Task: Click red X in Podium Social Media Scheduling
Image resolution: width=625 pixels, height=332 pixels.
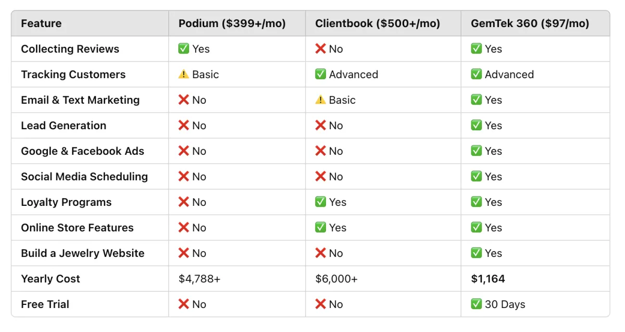Action: [x=184, y=177]
